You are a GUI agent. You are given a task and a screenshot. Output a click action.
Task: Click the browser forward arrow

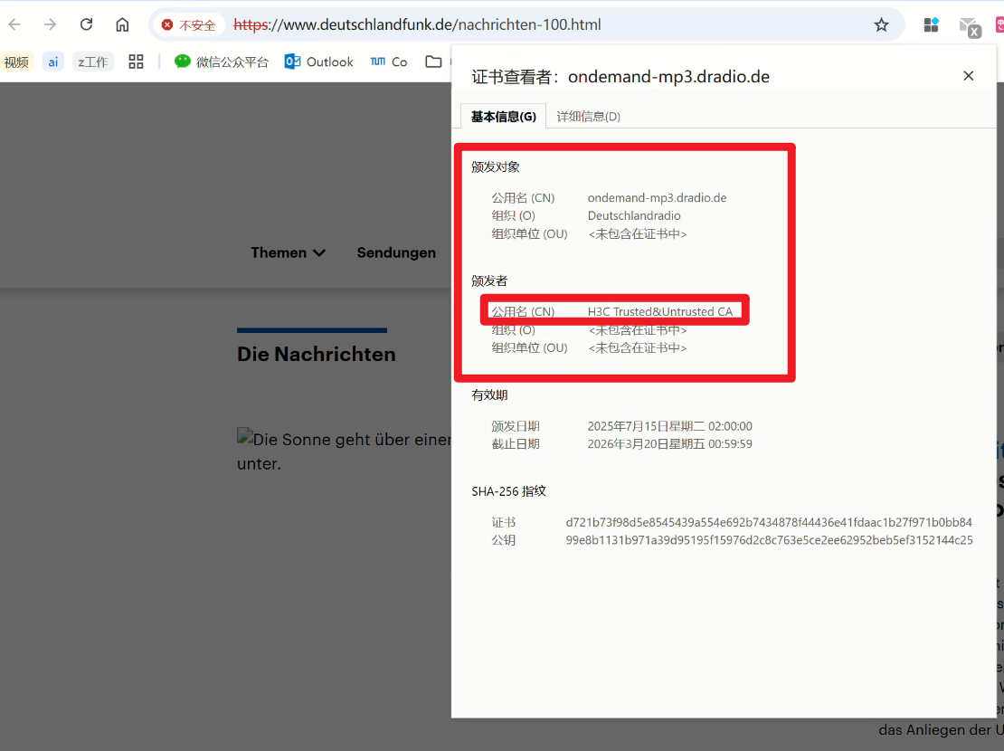point(50,24)
